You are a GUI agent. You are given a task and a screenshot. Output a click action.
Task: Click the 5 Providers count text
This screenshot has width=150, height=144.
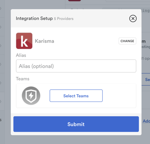click(64, 19)
